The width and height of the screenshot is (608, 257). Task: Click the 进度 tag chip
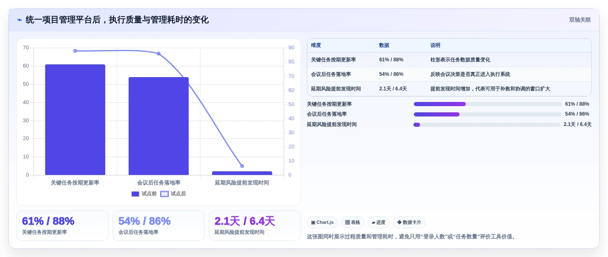point(378,223)
